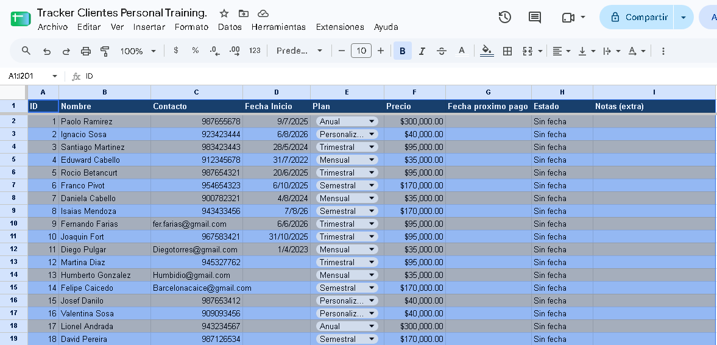Viewport: 717px width, 345px height.
Task: Decrease decimal places
Action: coord(215,51)
